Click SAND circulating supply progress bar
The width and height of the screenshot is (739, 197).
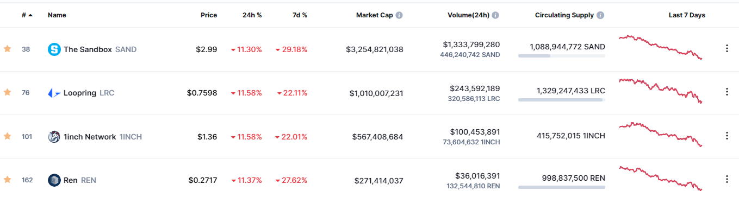[x=562, y=56]
